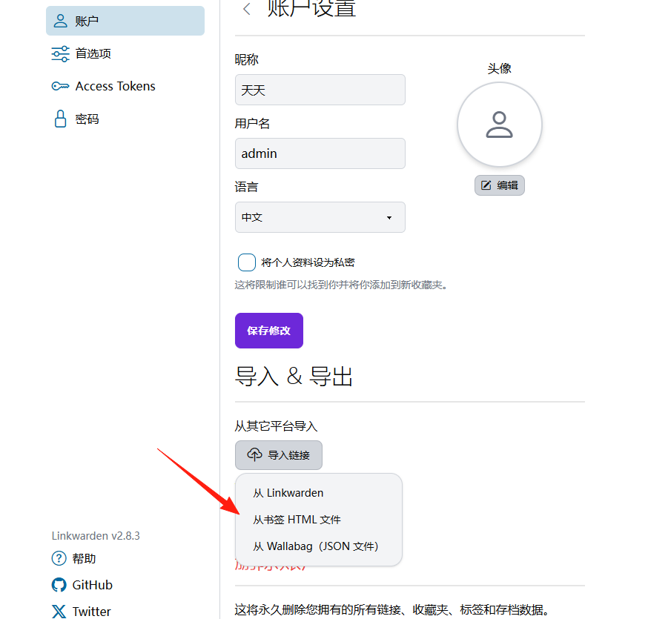Click the 编辑 avatar edit button
Viewport: 671px width, 619px height.
pyautogui.click(x=500, y=185)
